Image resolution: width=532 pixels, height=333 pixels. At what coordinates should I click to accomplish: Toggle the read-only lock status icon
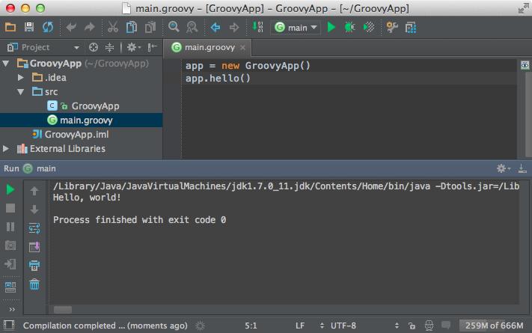pyautogui.click(x=412, y=326)
